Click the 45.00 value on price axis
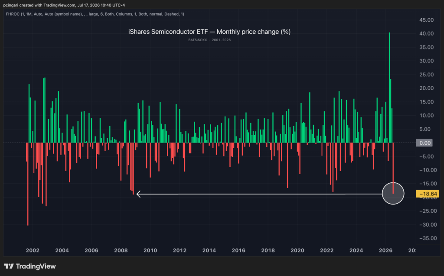444x276 pixels. (427, 20)
